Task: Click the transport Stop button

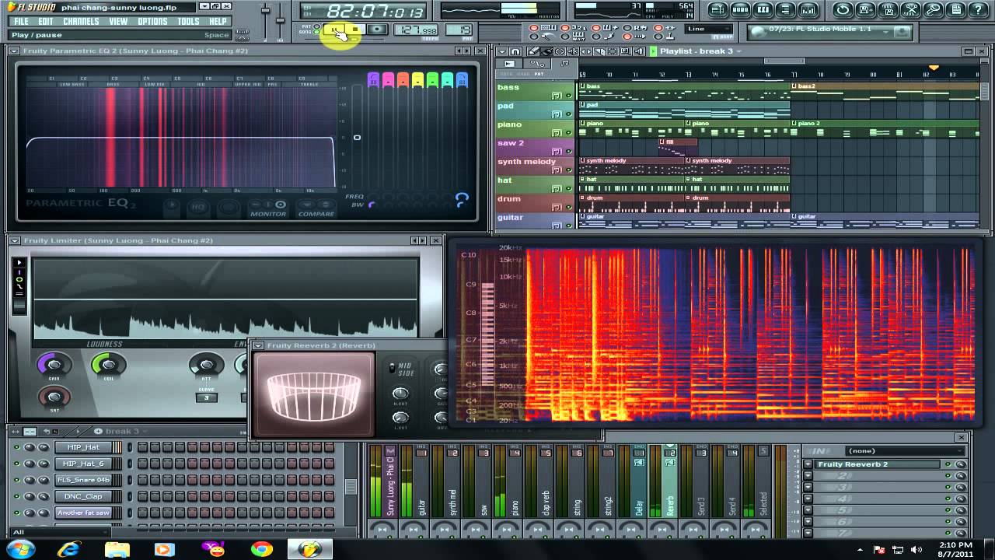Action: [x=355, y=30]
